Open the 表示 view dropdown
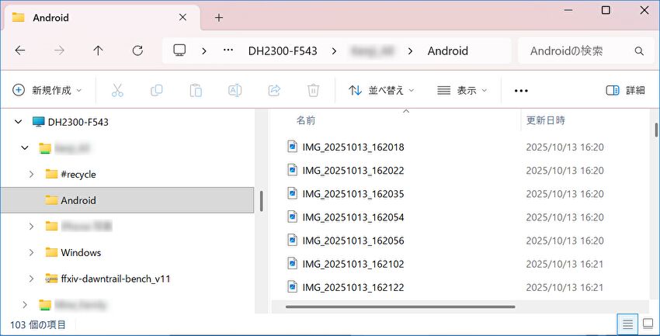The height and width of the screenshot is (336, 660). [x=462, y=90]
